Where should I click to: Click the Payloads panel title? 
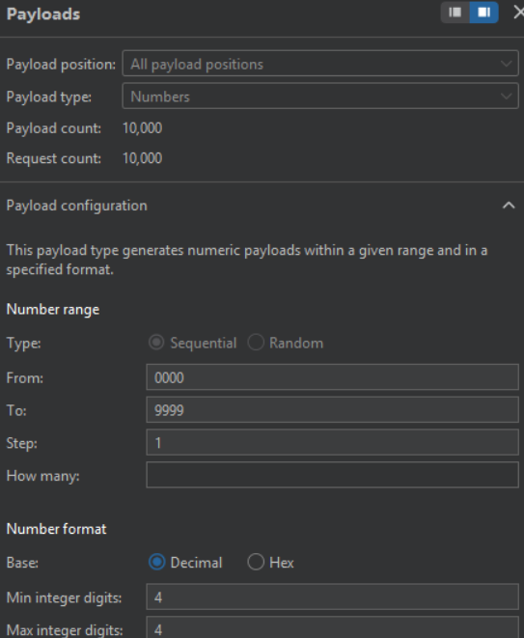43,14
